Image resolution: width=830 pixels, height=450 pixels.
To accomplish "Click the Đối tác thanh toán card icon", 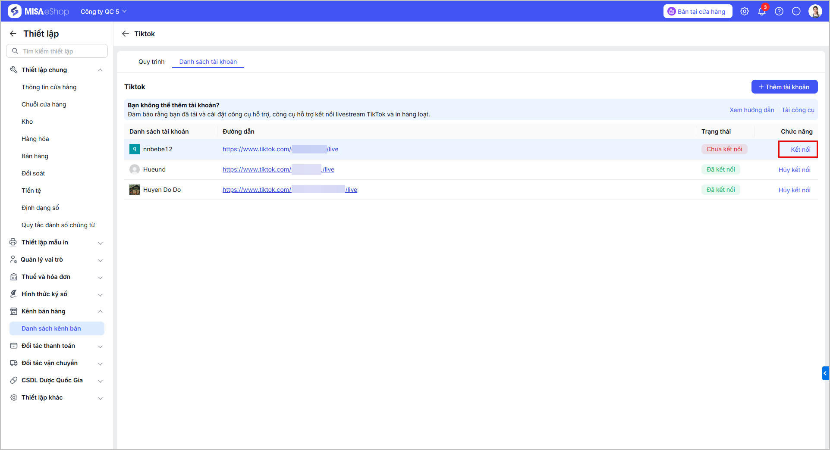I will (x=14, y=346).
